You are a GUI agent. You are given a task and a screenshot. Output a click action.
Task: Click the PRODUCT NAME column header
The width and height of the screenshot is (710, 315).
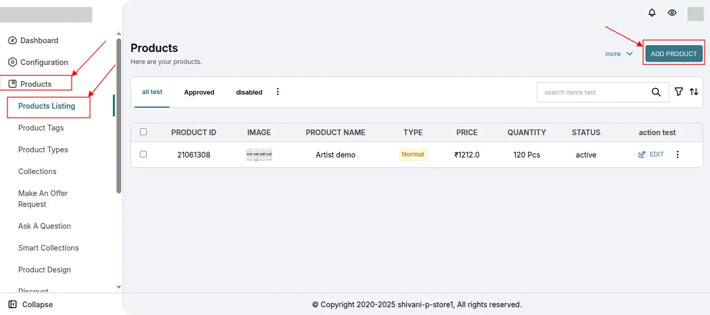pyautogui.click(x=335, y=133)
